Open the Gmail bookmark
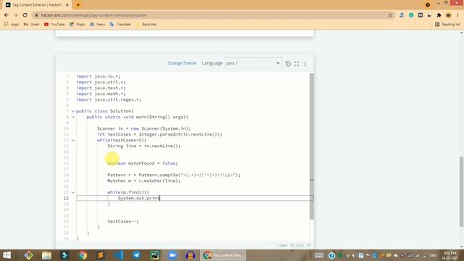This screenshot has height=261, width=464. point(31,24)
